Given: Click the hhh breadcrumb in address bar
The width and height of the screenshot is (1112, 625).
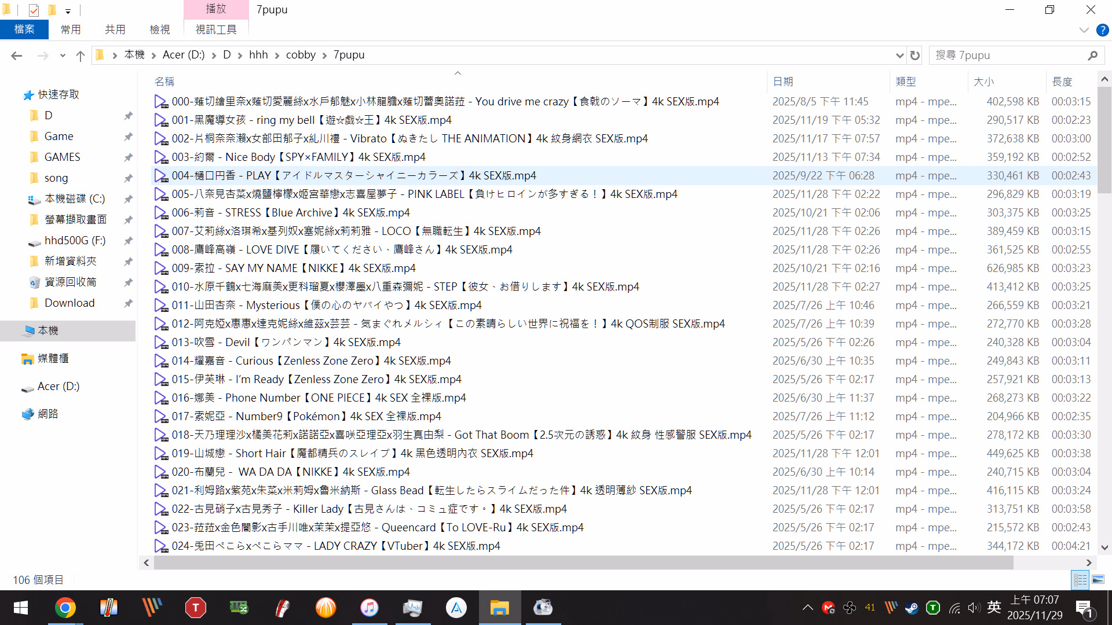Looking at the screenshot, I should (x=258, y=55).
